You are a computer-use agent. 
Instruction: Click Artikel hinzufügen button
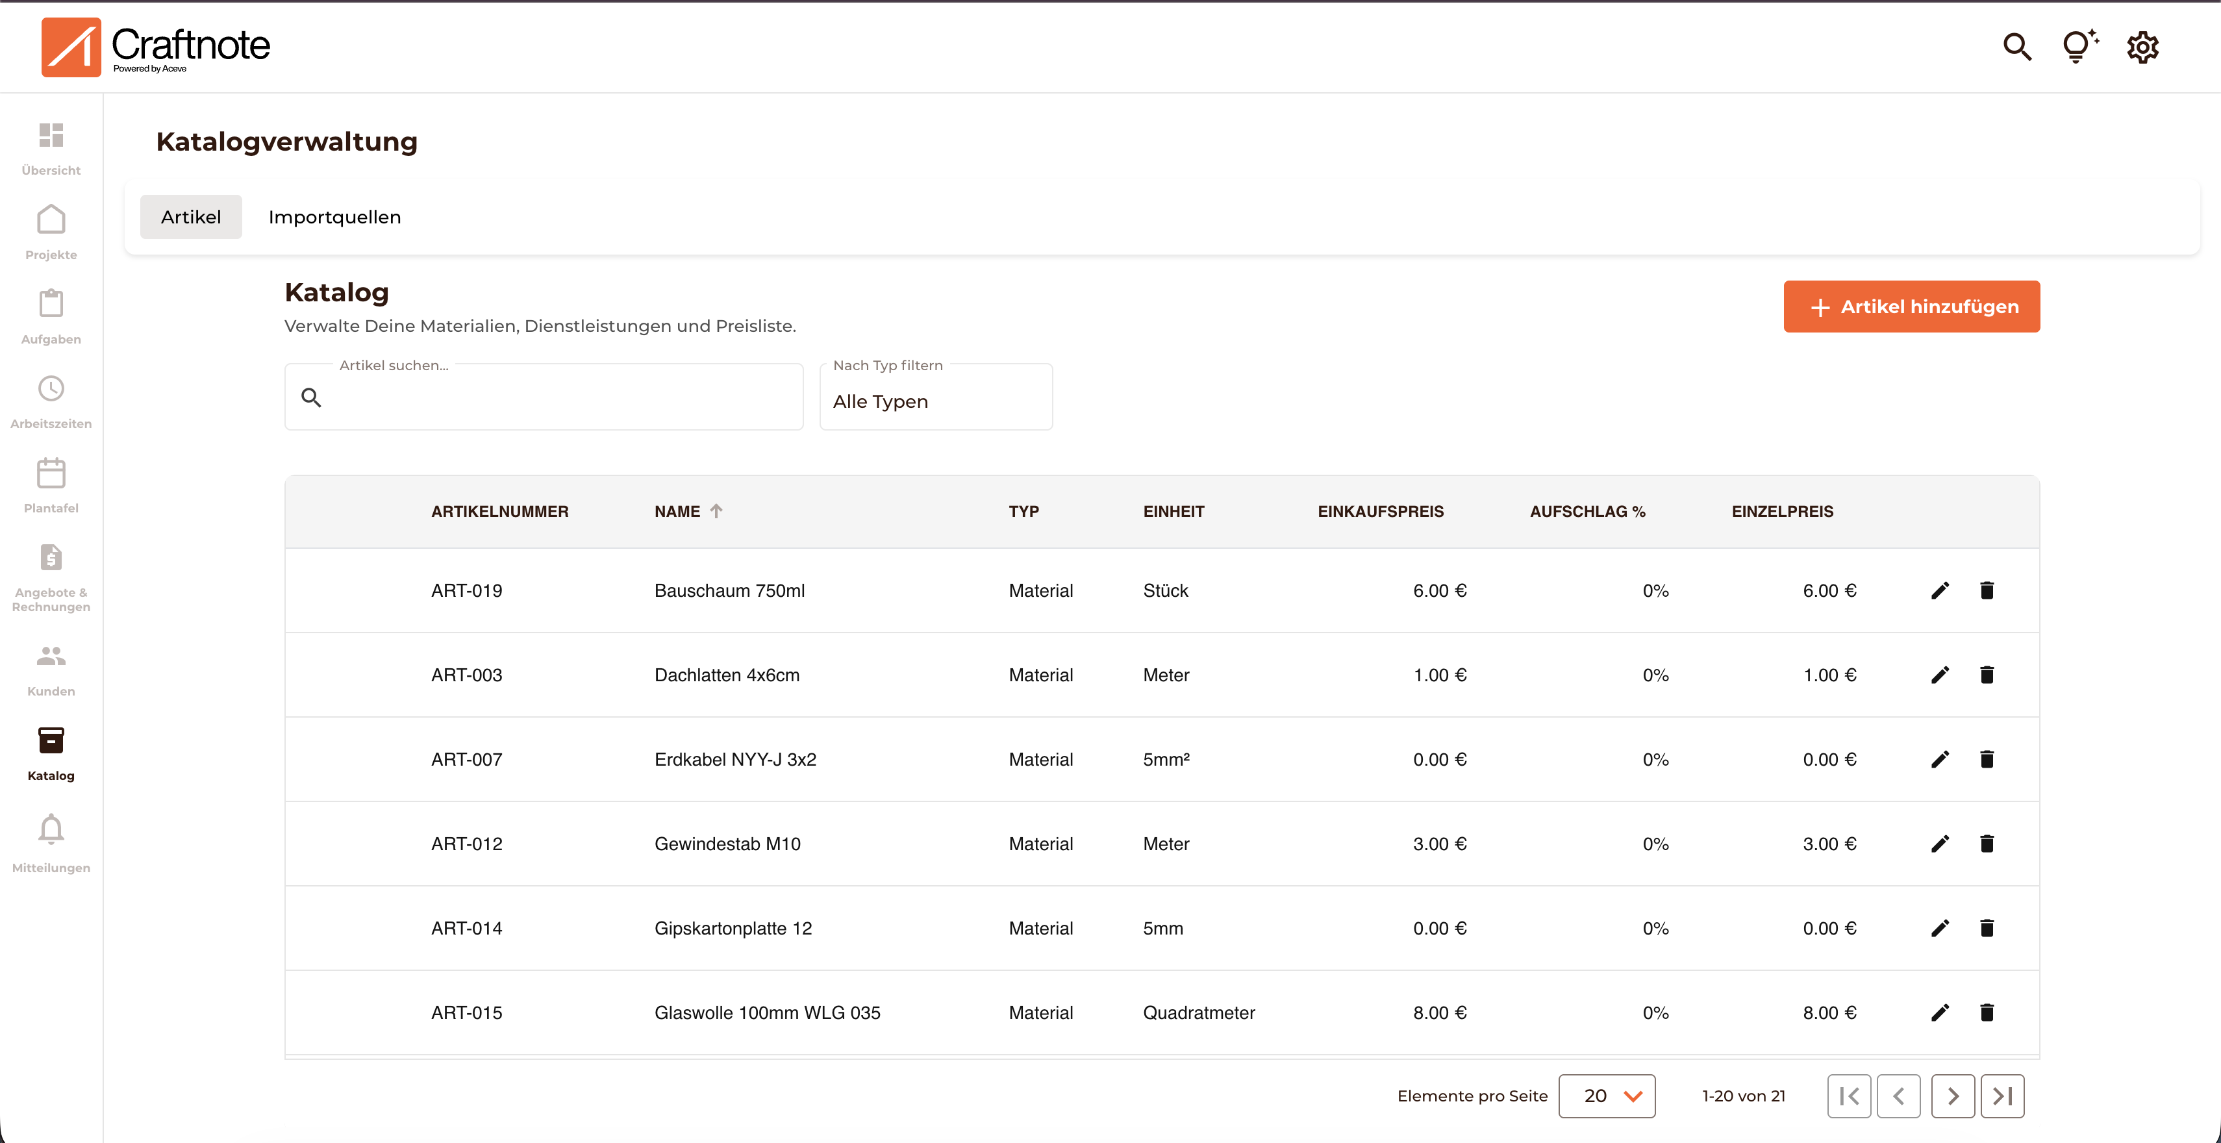(1911, 307)
